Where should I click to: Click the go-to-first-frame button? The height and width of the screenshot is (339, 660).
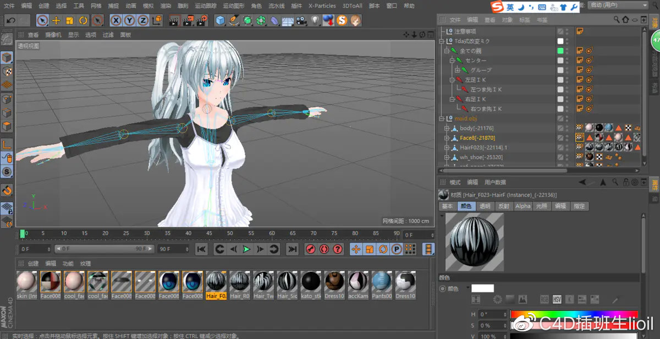[202, 249]
